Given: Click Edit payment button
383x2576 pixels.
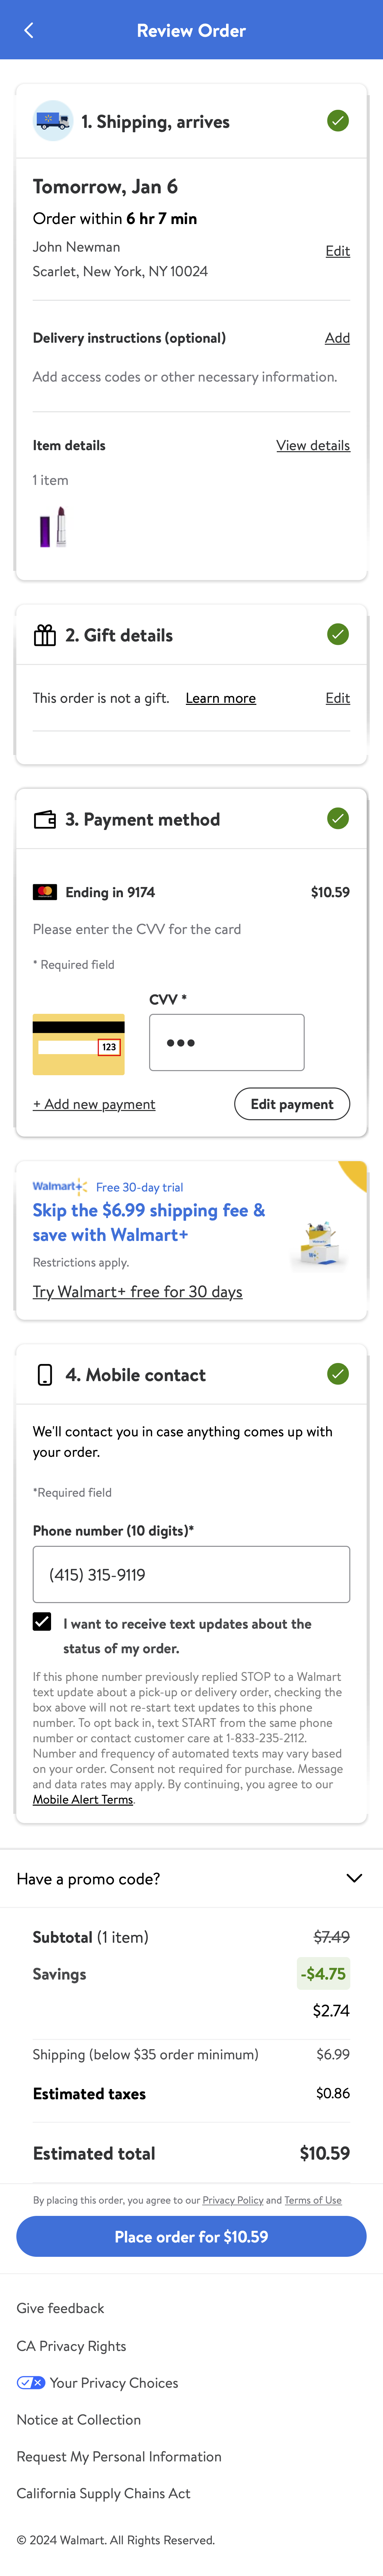Looking at the screenshot, I should tap(291, 1104).
